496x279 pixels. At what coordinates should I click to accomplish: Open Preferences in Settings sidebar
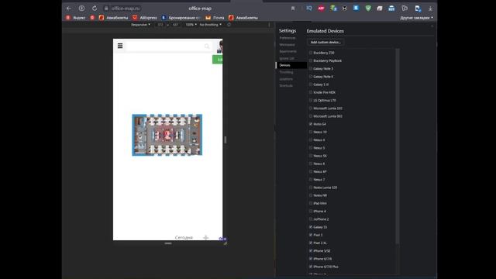point(288,38)
